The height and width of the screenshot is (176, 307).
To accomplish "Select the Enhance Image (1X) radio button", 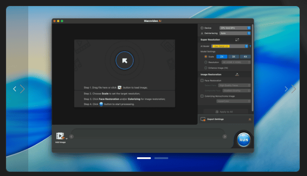I will click(206, 68).
